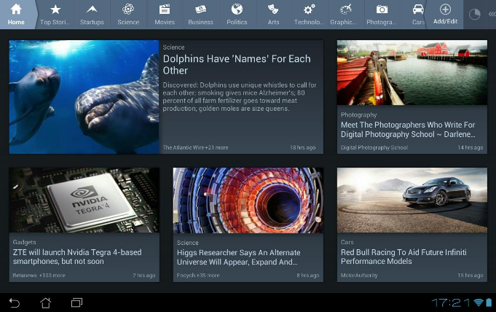Viewport: 496px width, 312px height.
Task: Click the 'Gadgets' category label
Action: 24,242
